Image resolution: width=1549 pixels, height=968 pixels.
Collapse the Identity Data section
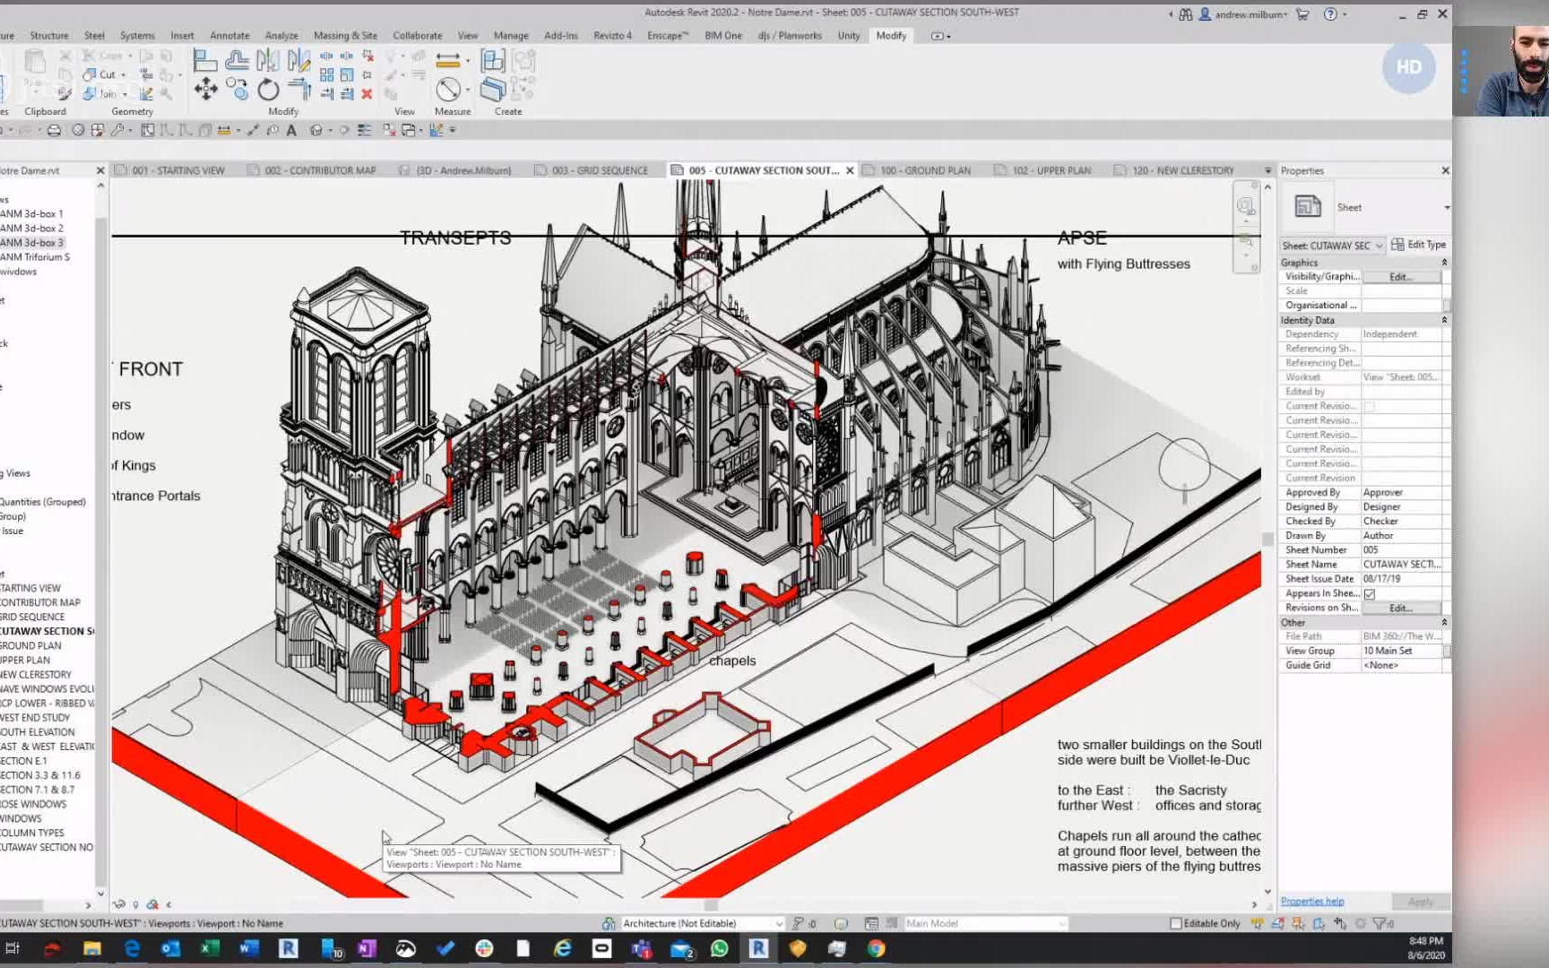(1444, 320)
